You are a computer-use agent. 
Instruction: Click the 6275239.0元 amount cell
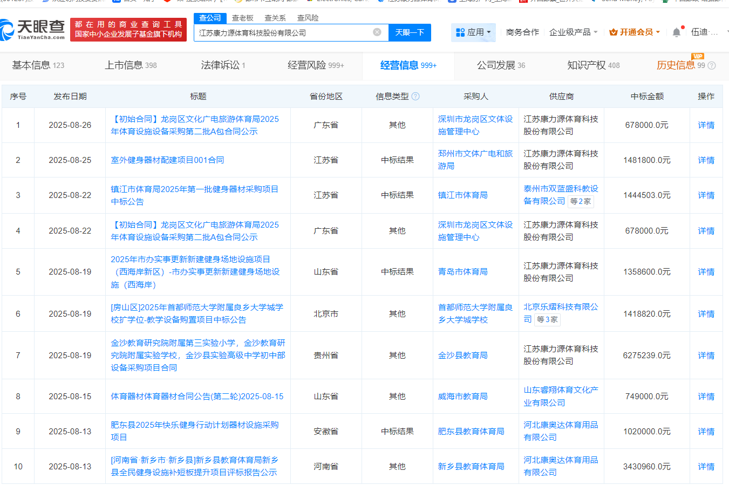(x=646, y=356)
